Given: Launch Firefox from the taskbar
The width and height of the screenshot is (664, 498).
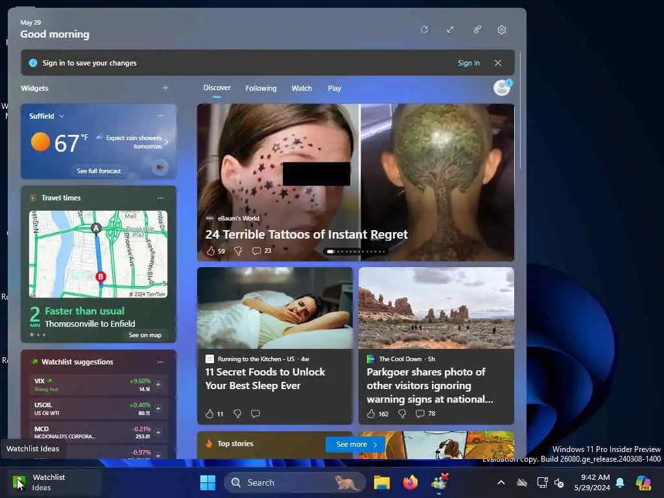Looking at the screenshot, I should [x=410, y=482].
